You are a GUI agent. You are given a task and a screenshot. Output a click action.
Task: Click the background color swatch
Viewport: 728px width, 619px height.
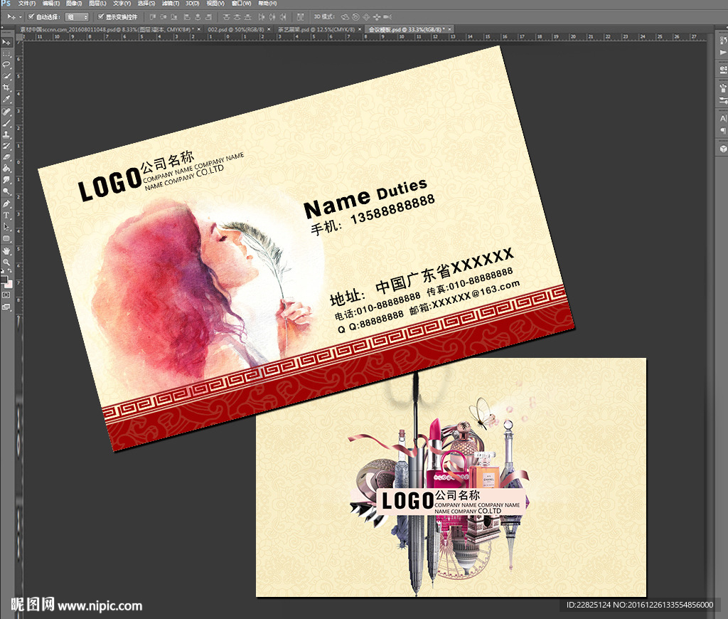(9, 284)
